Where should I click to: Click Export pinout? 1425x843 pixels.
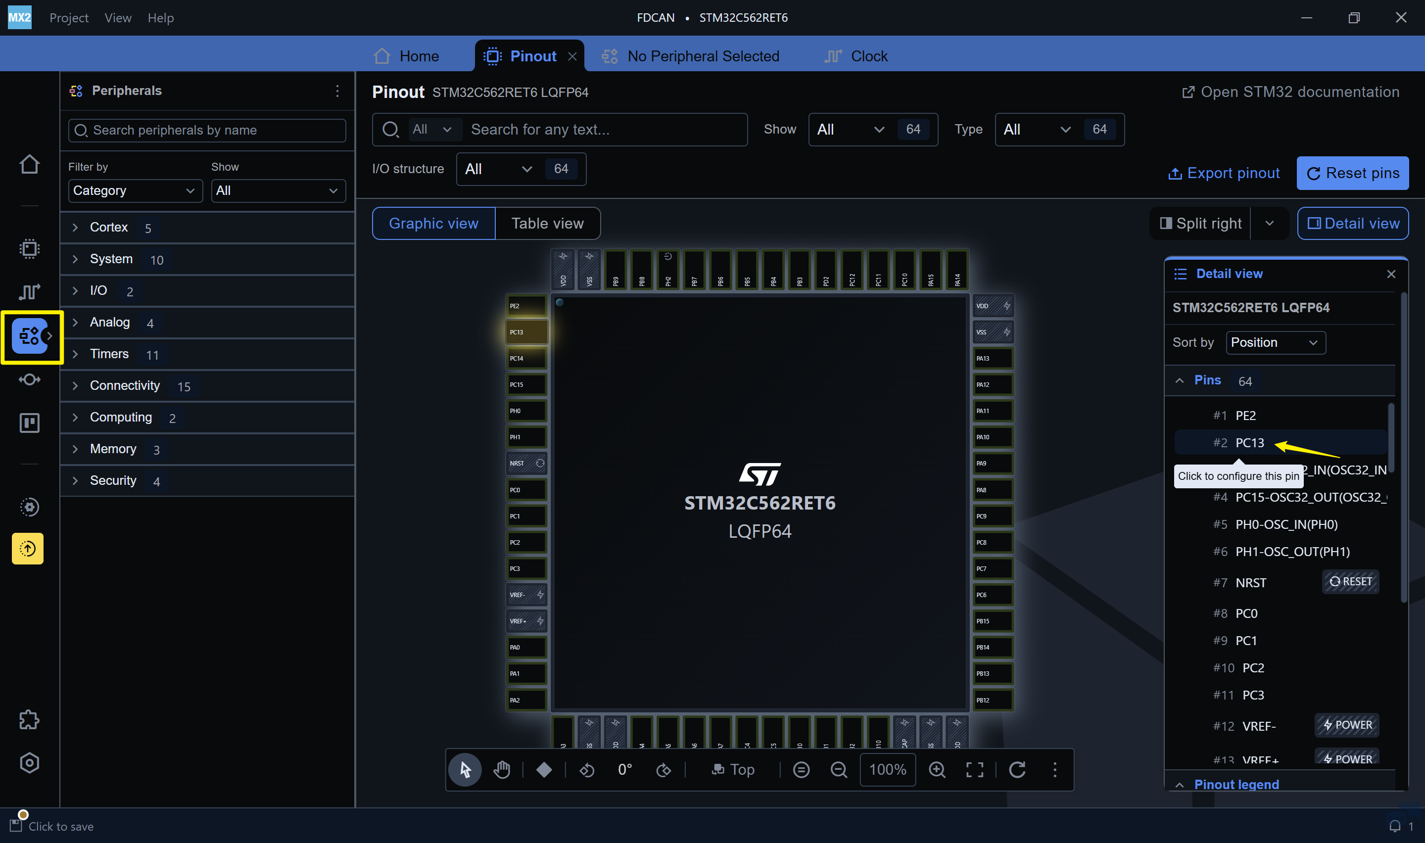coord(1224,173)
